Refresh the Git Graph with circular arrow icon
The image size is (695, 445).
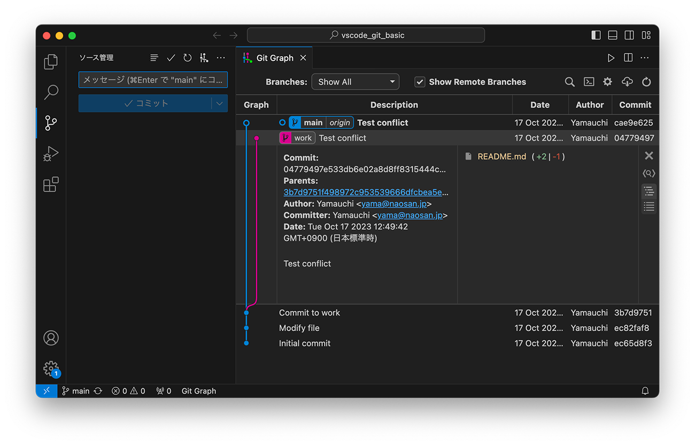[x=646, y=82]
